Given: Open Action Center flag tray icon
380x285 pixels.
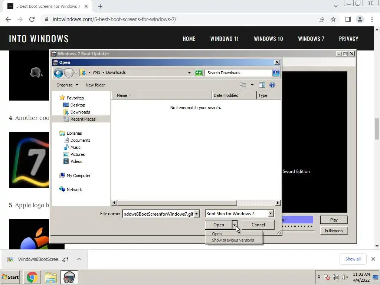Looking at the screenshot, I should pos(327,277).
